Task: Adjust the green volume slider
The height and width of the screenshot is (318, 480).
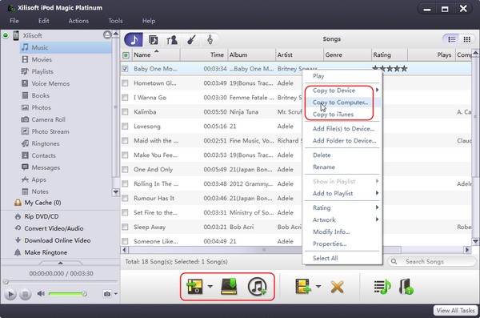Action: click(67, 294)
